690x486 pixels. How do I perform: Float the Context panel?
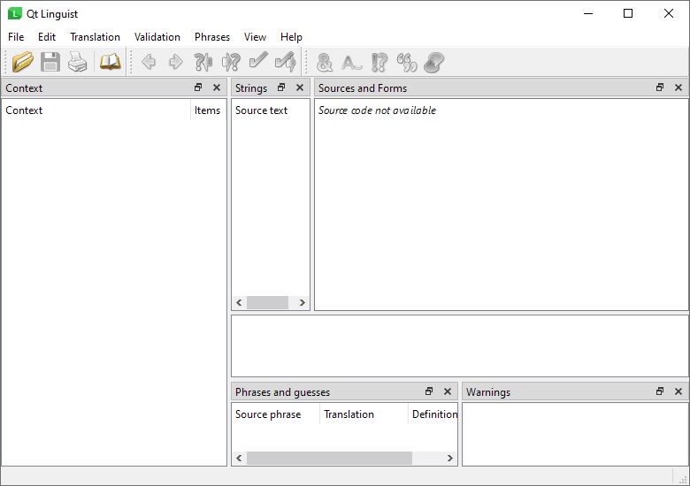[x=198, y=87]
